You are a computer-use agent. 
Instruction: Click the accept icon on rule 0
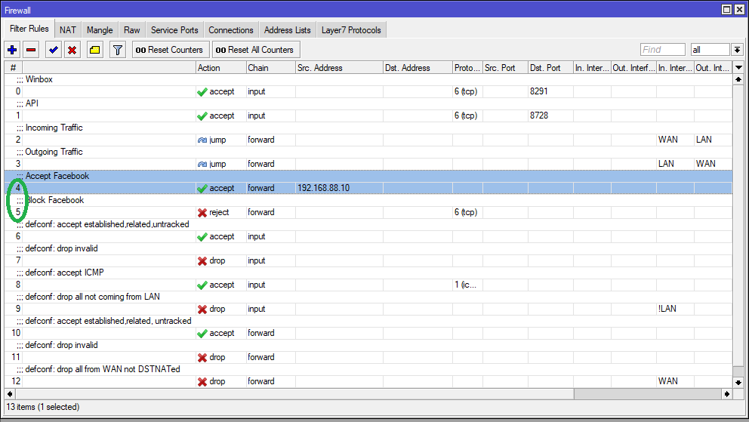(x=202, y=91)
